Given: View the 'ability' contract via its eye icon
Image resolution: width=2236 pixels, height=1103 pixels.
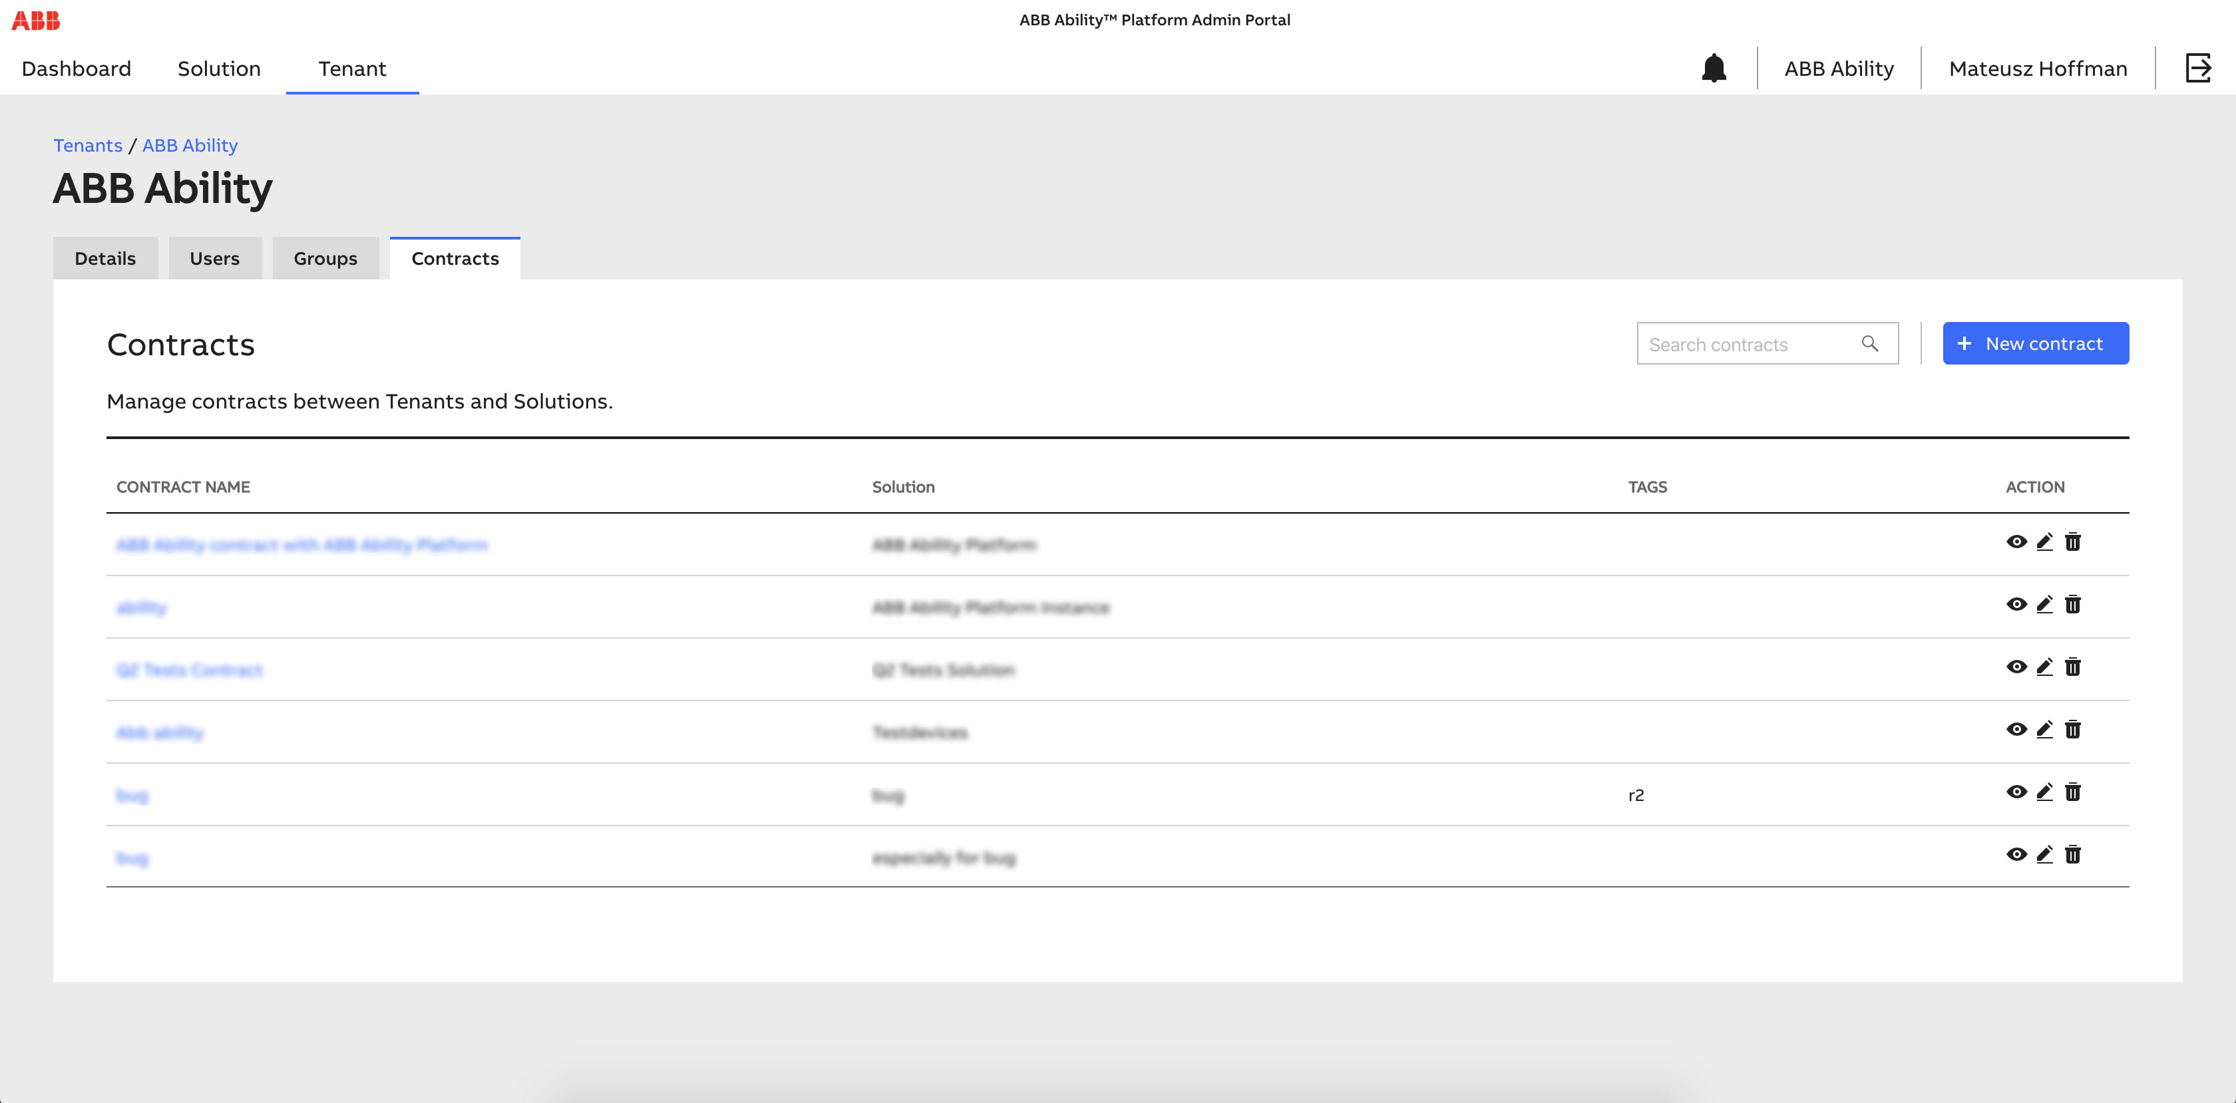Looking at the screenshot, I should click(2016, 605).
